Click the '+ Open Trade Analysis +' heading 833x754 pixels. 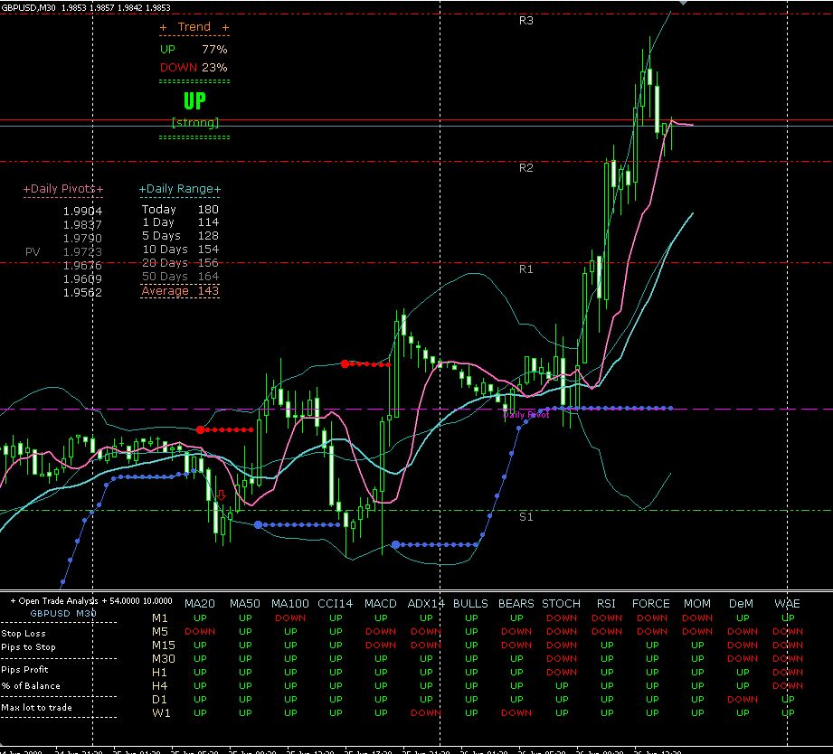point(59,601)
